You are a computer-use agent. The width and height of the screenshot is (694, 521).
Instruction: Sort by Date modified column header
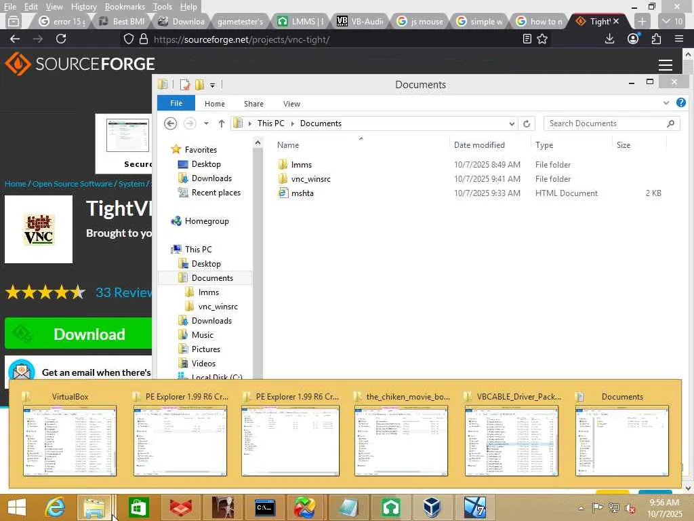479,145
